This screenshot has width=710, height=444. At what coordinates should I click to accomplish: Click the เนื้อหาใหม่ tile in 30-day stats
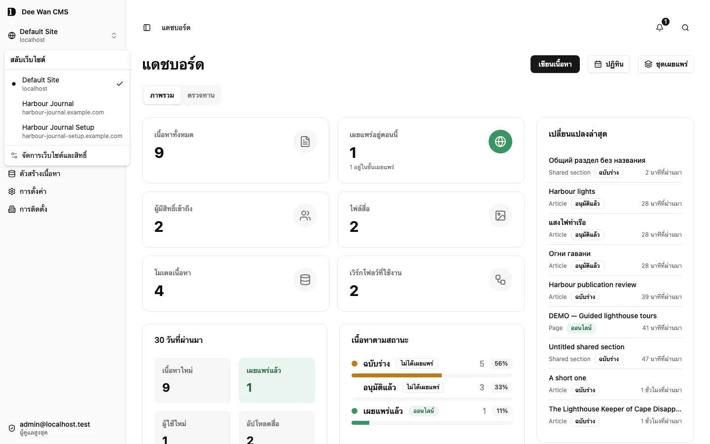193,380
